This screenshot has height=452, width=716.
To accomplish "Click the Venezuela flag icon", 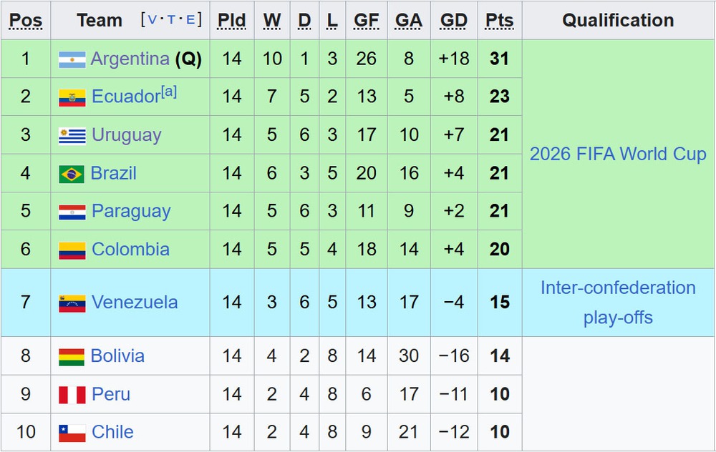I will click(72, 303).
